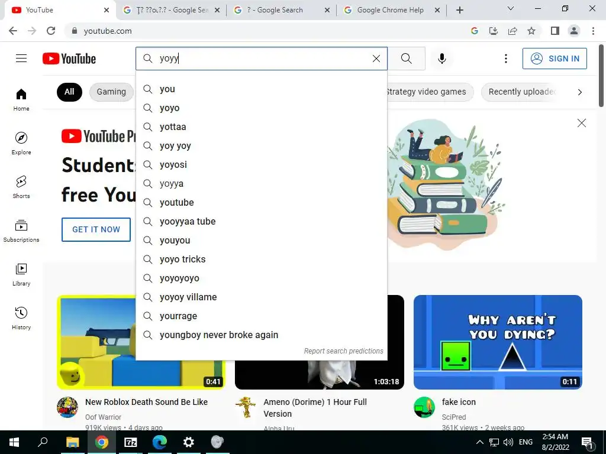Screen dimensions: 606x454
Task: Choose the 'yoyya' search suggestion
Action: (261, 184)
